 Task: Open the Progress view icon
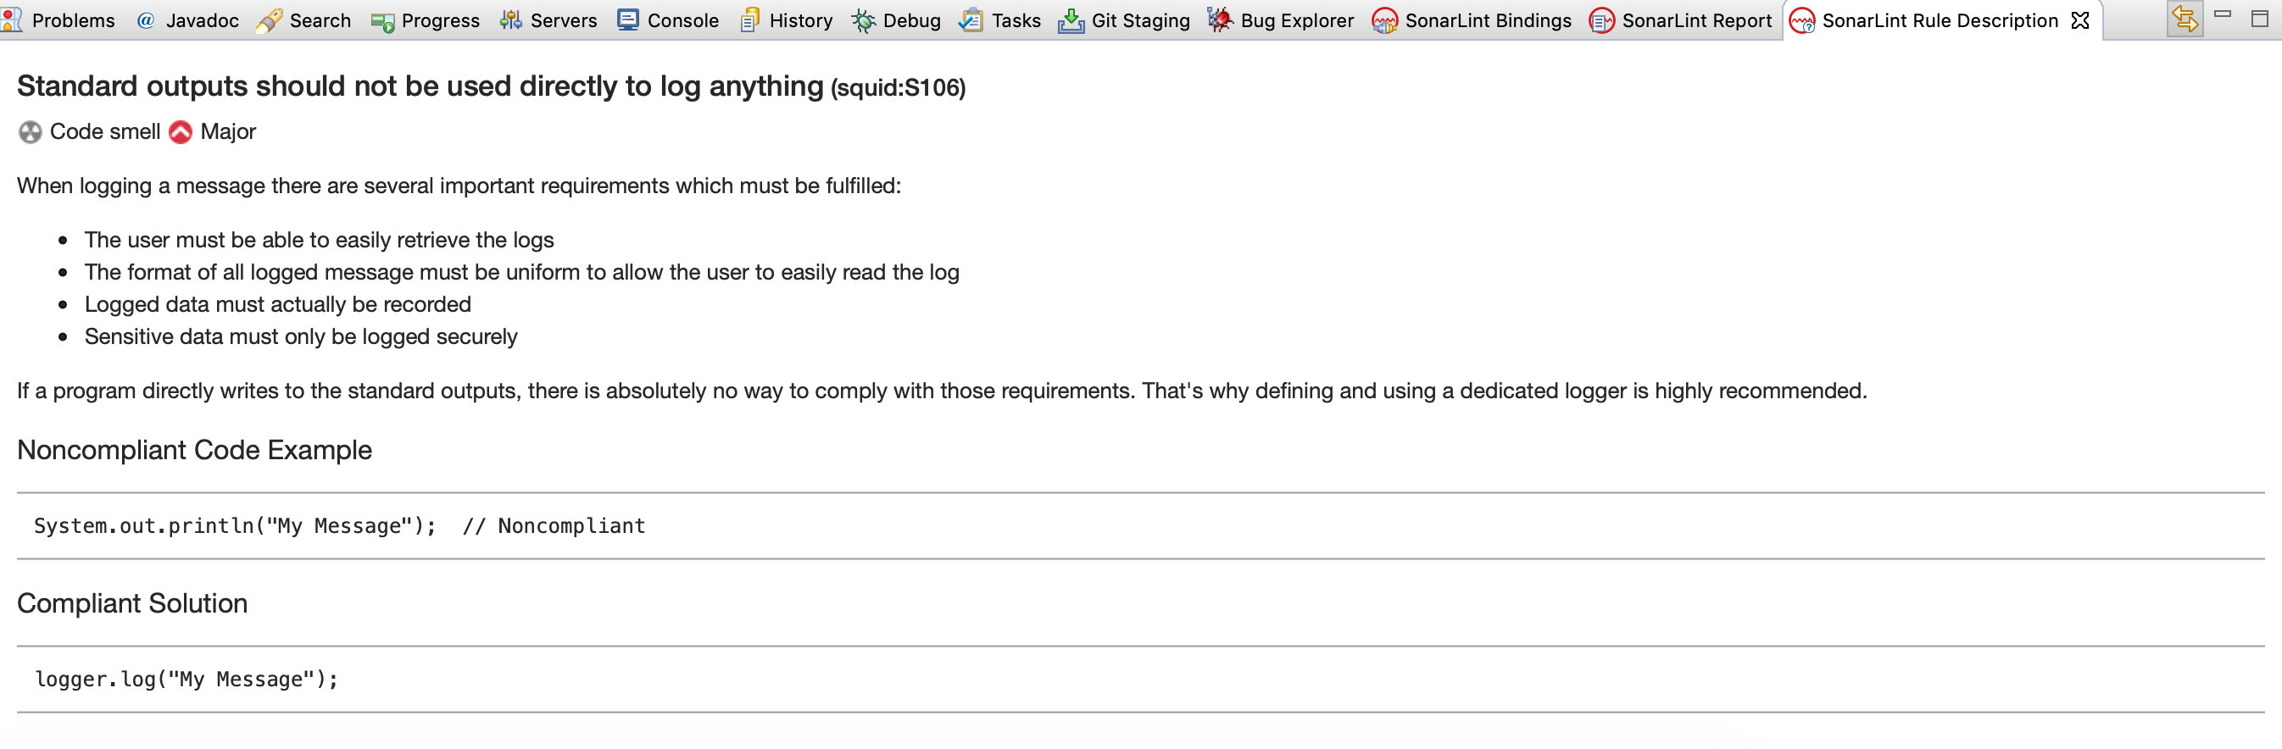(382, 21)
